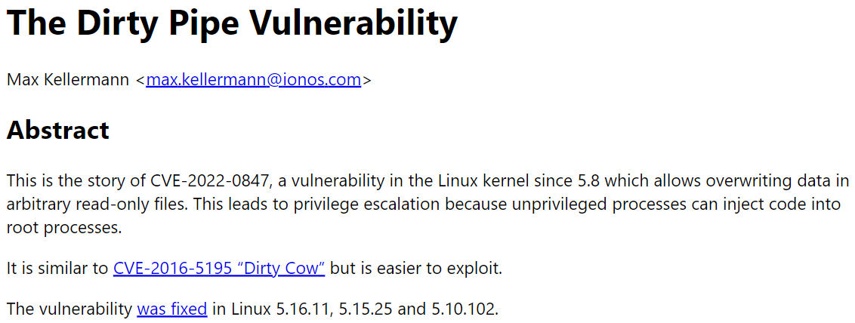Click the "Abstract" section heading

click(x=58, y=131)
